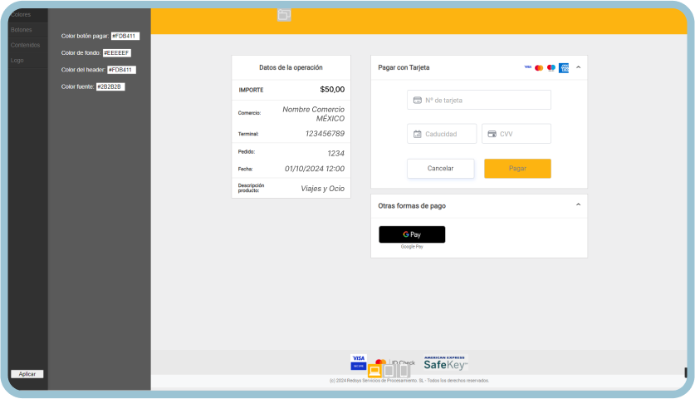
Task: Click the American Express SafeKey logo
Action: pyautogui.click(x=445, y=362)
